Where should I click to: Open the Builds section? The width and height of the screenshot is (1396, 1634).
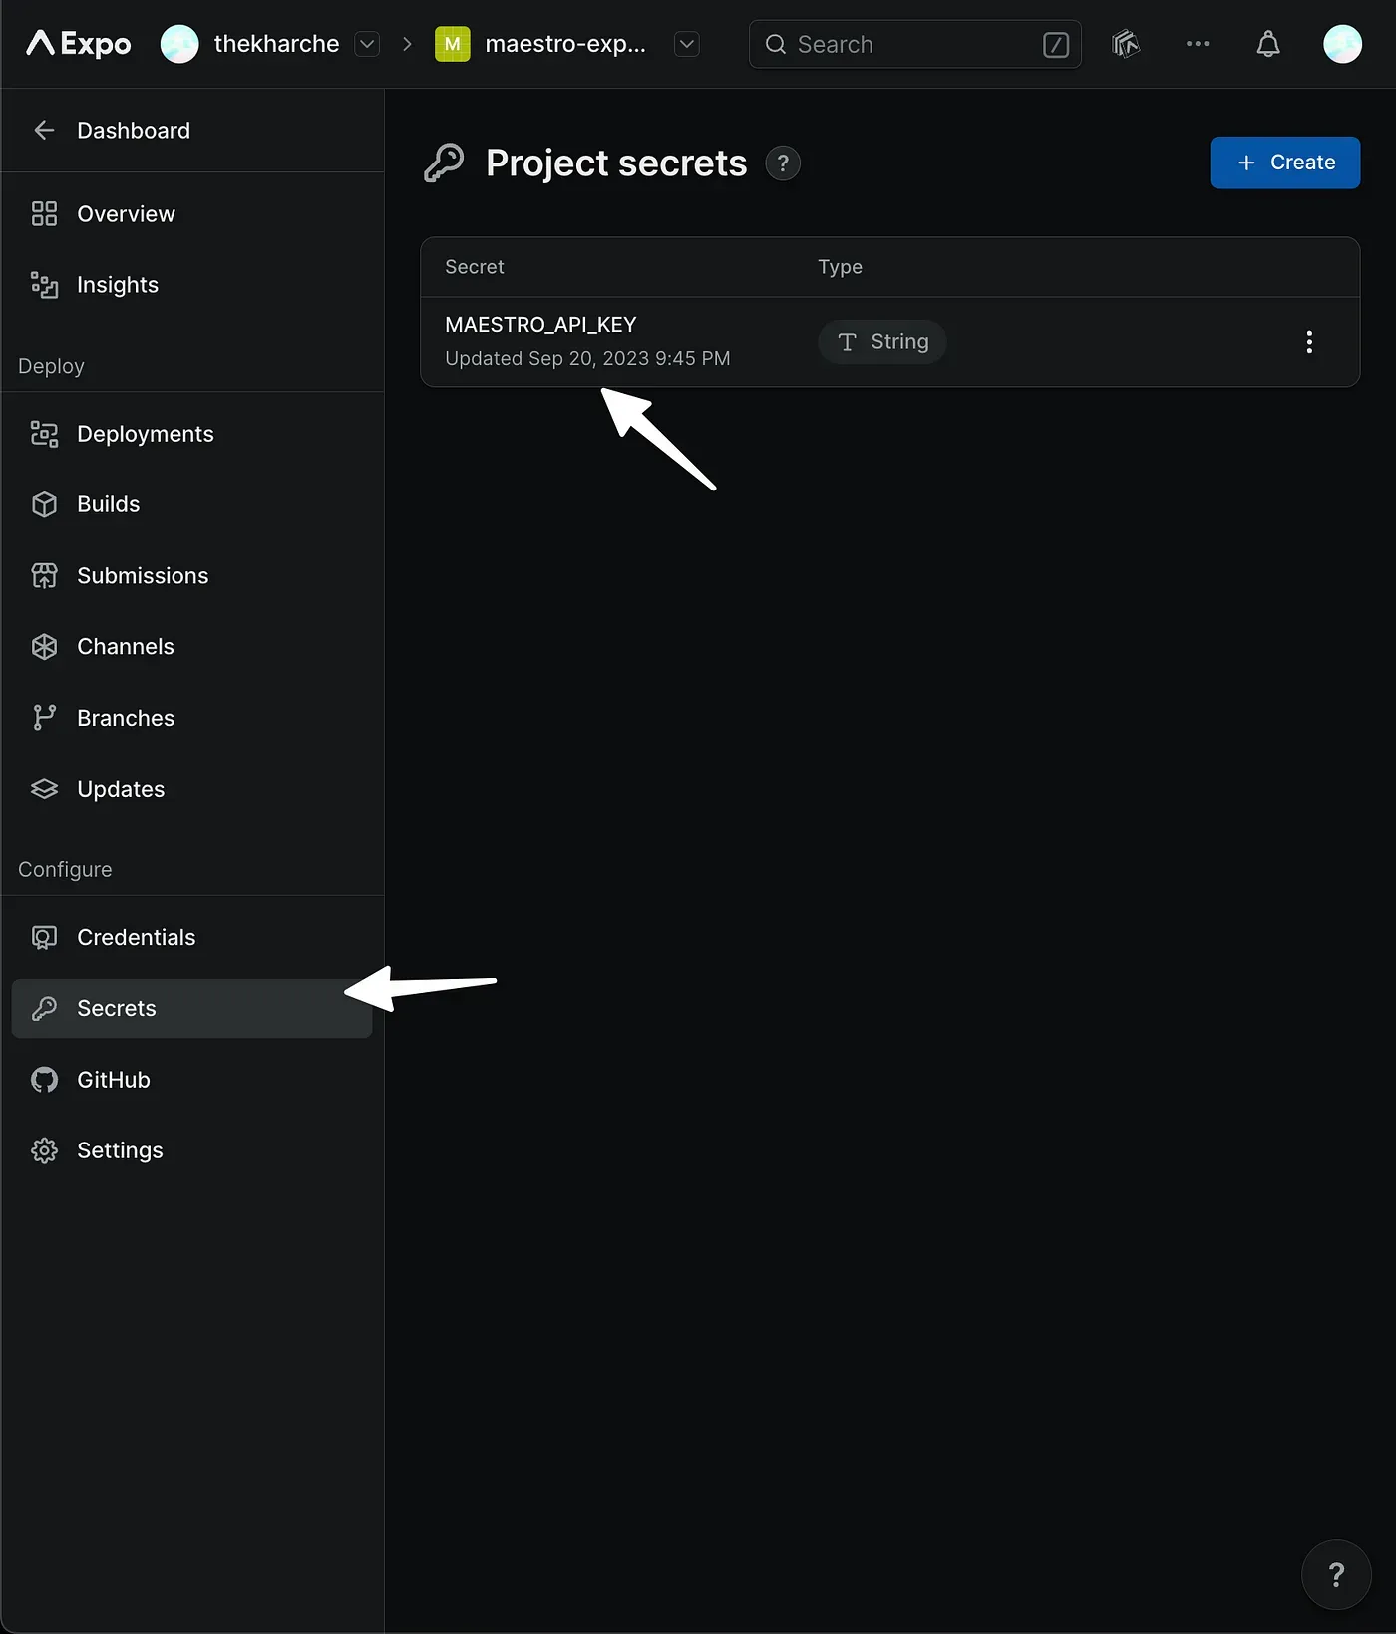pos(108,504)
